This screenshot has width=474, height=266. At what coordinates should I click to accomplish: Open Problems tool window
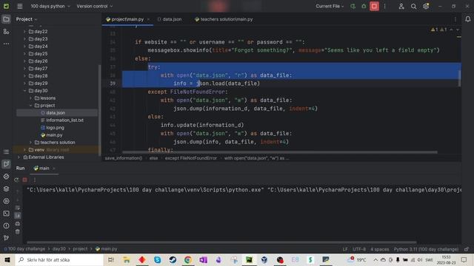click(x=6, y=225)
